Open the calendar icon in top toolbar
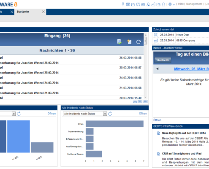This screenshot has width=209, height=169. tap(128, 4)
